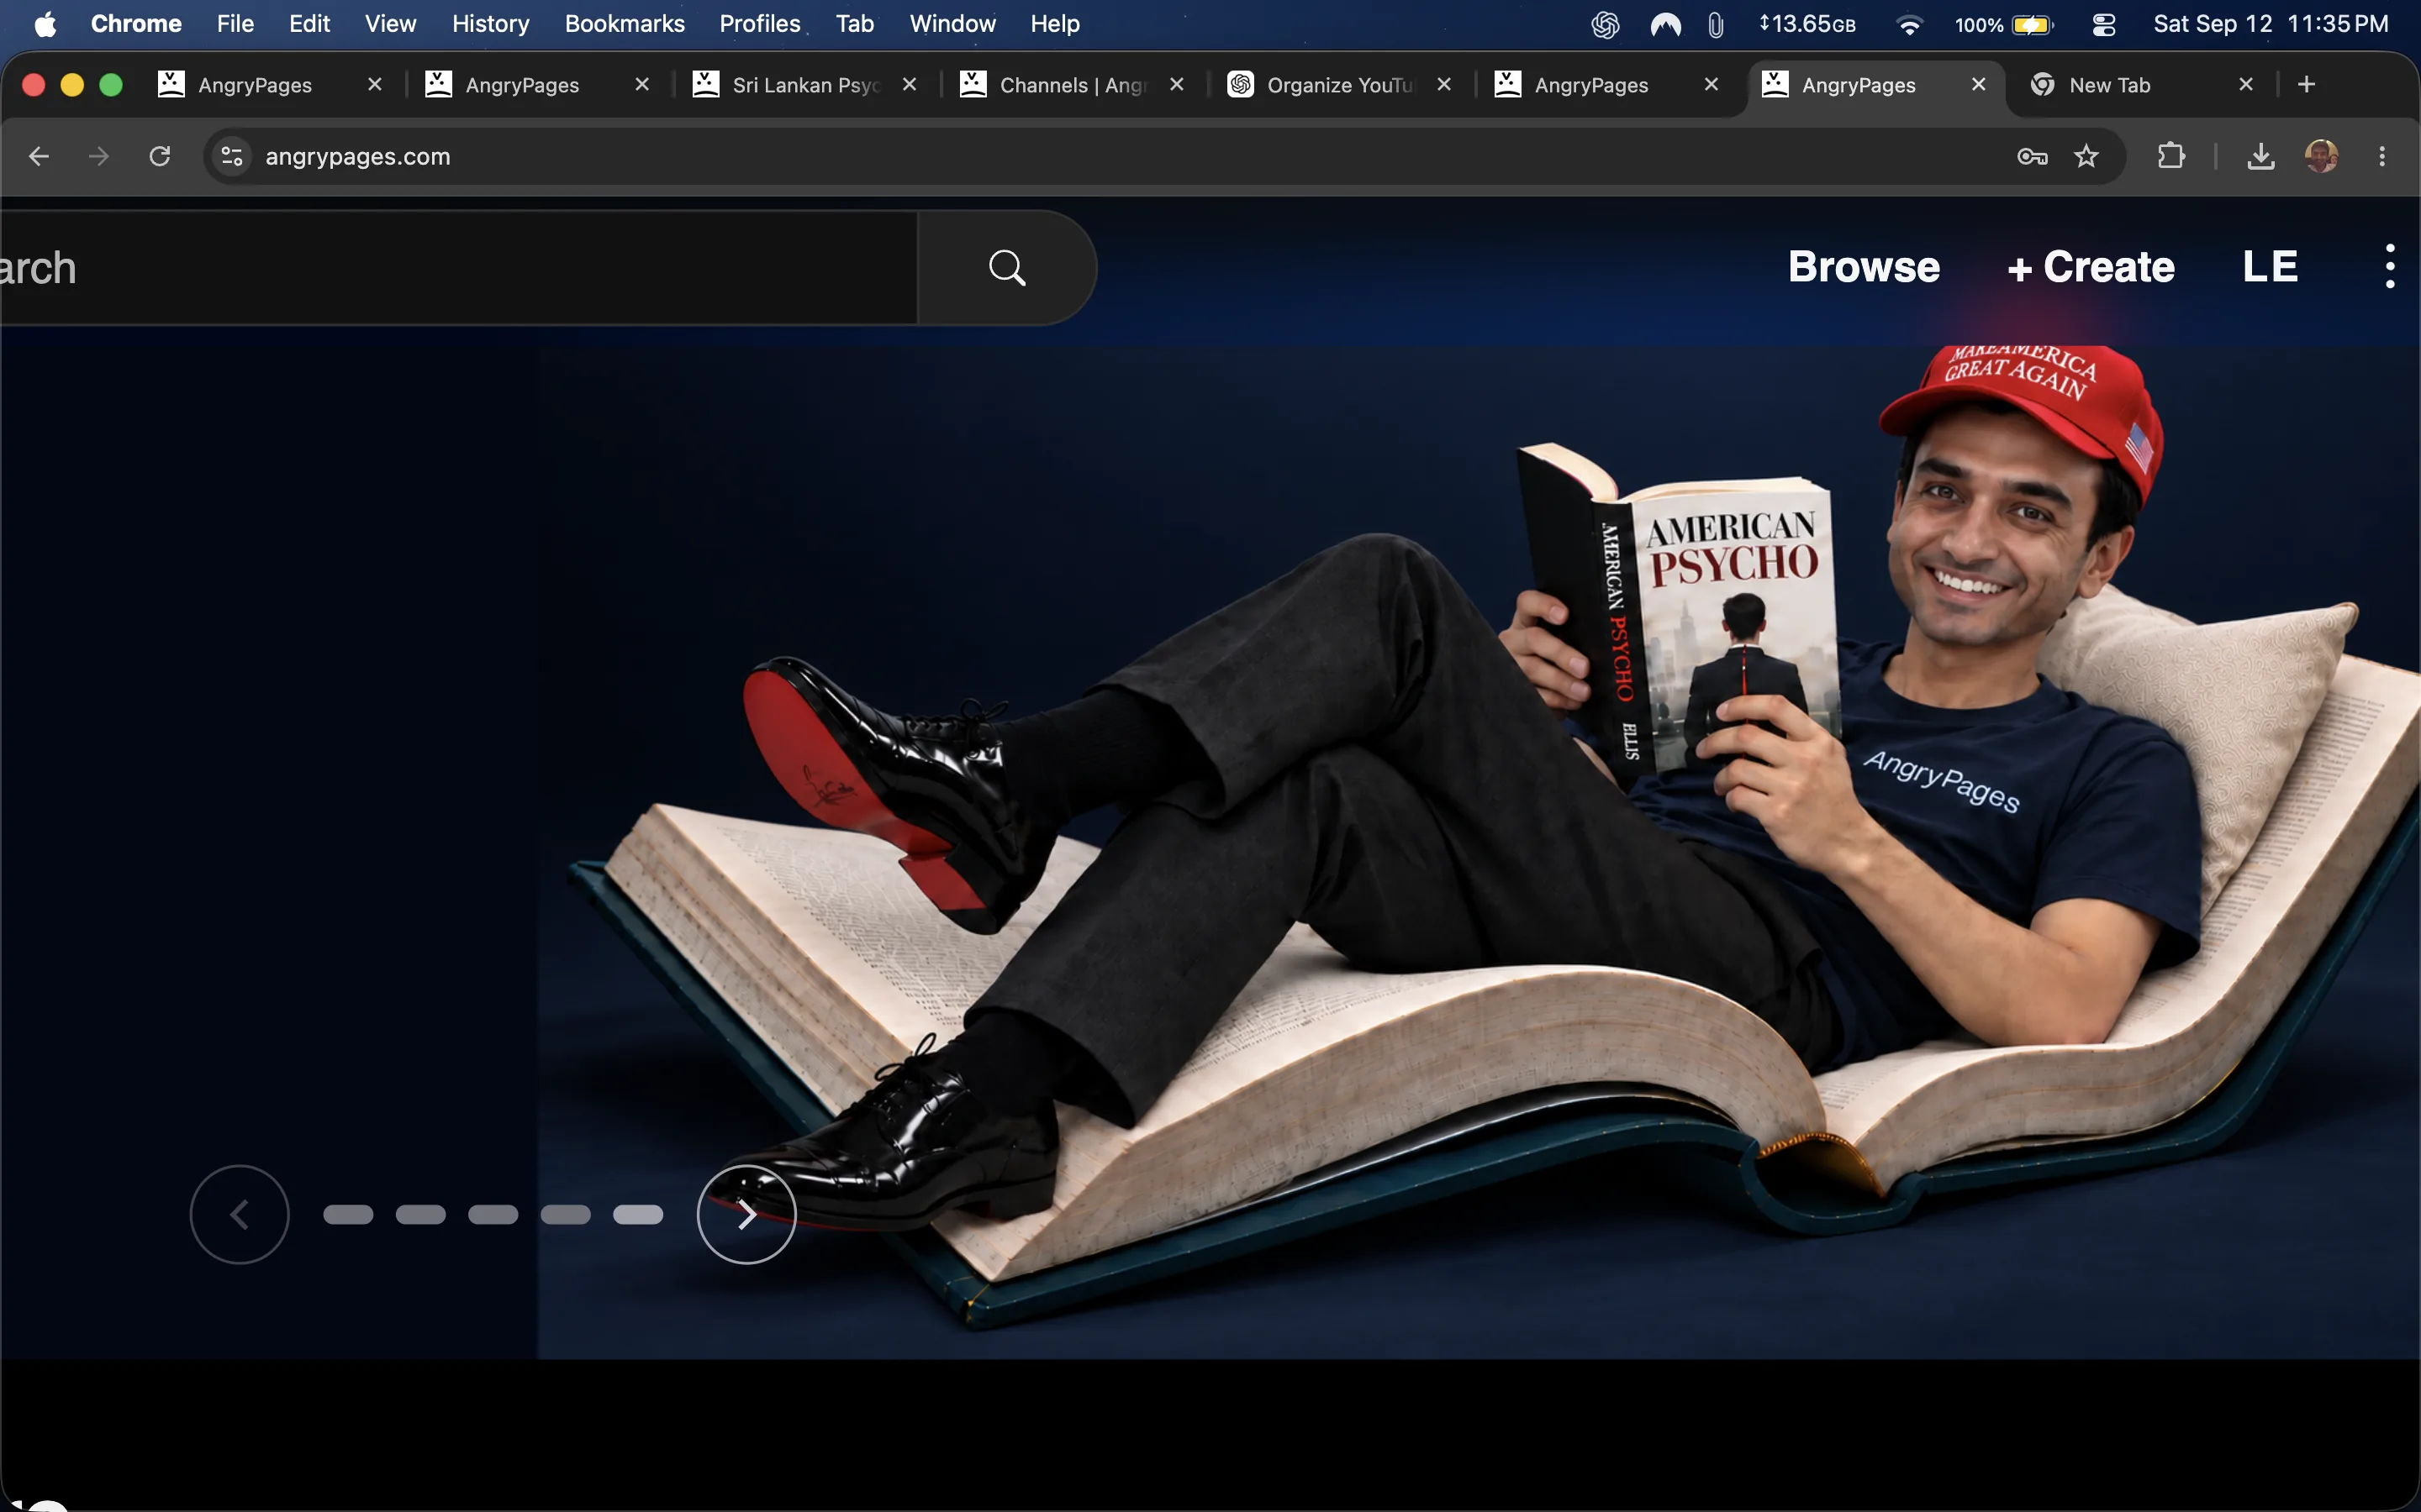Open the Chrome three-dot menu
Image resolution: width=2421 pixels, height=1512 pixels.
tap(2382, 156)
